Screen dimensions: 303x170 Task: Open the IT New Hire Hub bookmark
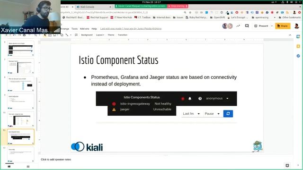(x=121, y=17)
